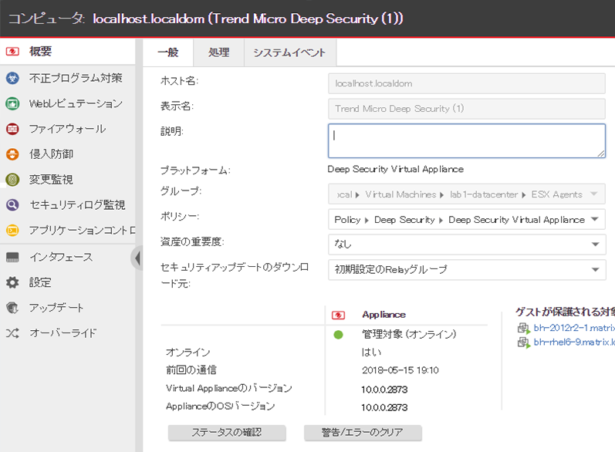Image resolution: width=615 pixels, height=452 pixels.
Task: Click the 侵入防御 intrusion prevention icon
Action: pos(12,154)
